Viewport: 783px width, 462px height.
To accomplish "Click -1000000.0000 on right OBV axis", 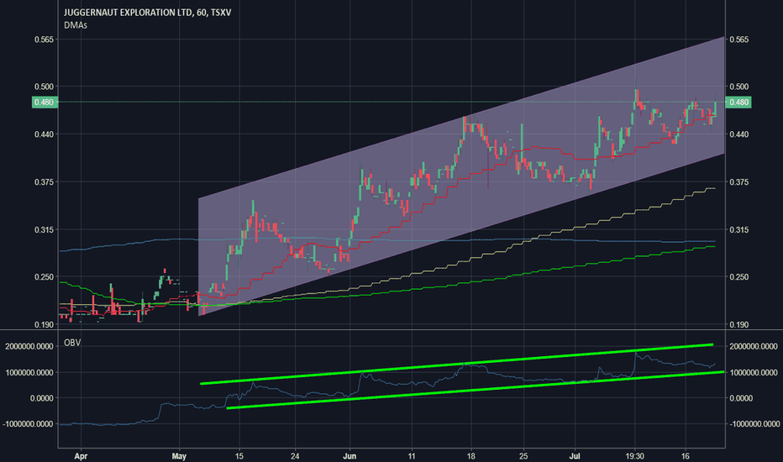I will coord(754,424).
